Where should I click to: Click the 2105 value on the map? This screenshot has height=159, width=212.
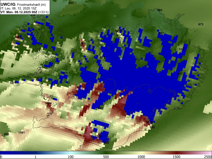(x=98, y=136)
